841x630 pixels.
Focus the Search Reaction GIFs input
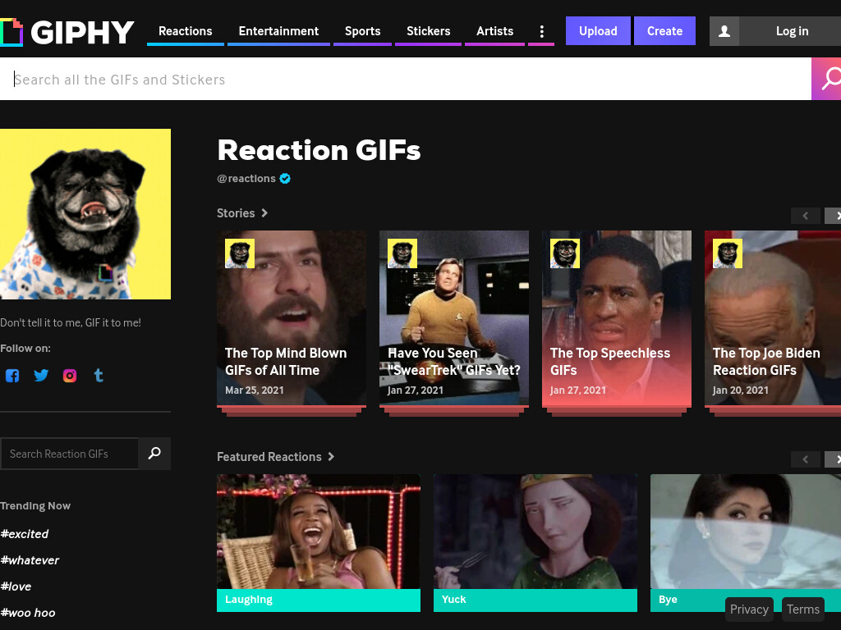(69, 454)
